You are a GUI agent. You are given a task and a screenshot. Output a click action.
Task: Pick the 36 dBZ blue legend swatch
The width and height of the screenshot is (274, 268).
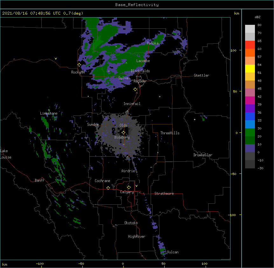click(250, 116)
